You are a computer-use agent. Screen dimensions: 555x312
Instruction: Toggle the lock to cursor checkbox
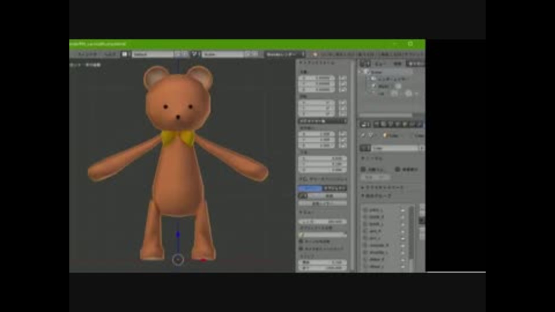(x=301, y=242)
